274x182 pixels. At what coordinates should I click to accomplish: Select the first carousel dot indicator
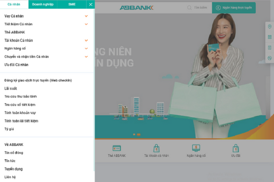point(134,134)
